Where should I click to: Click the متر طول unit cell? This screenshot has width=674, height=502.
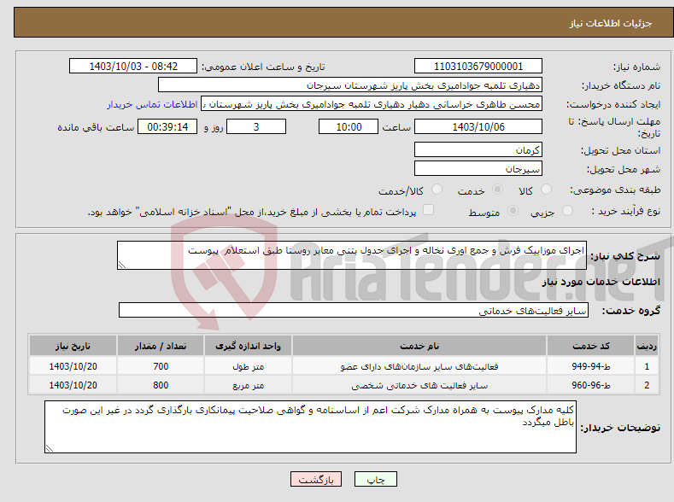248,366
